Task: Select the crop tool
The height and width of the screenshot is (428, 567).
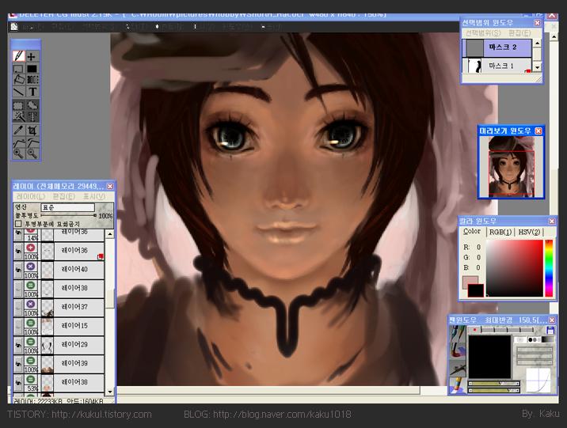Action: 32,130
